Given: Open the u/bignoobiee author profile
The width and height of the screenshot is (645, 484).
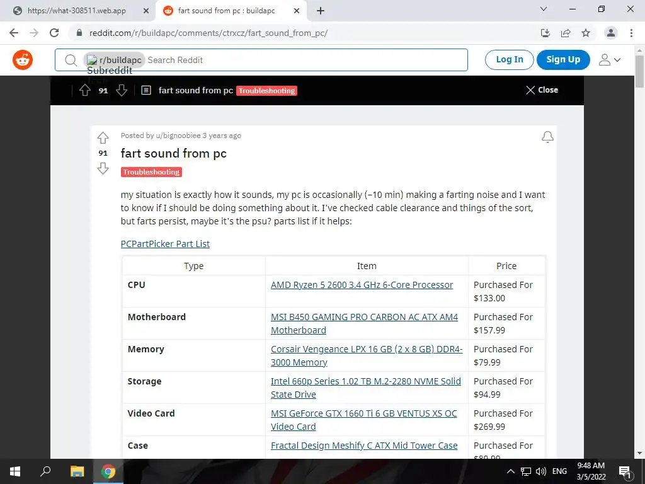Looking at the screenshot, I should [178, 135].
